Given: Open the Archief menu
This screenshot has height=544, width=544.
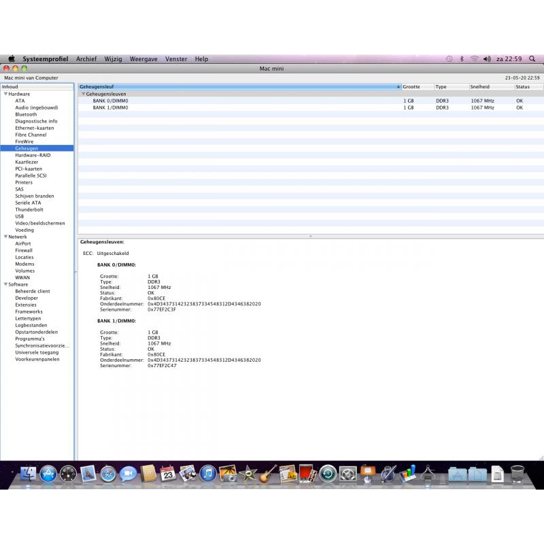Looking at the screenshot, I should [x=86, y=59].
